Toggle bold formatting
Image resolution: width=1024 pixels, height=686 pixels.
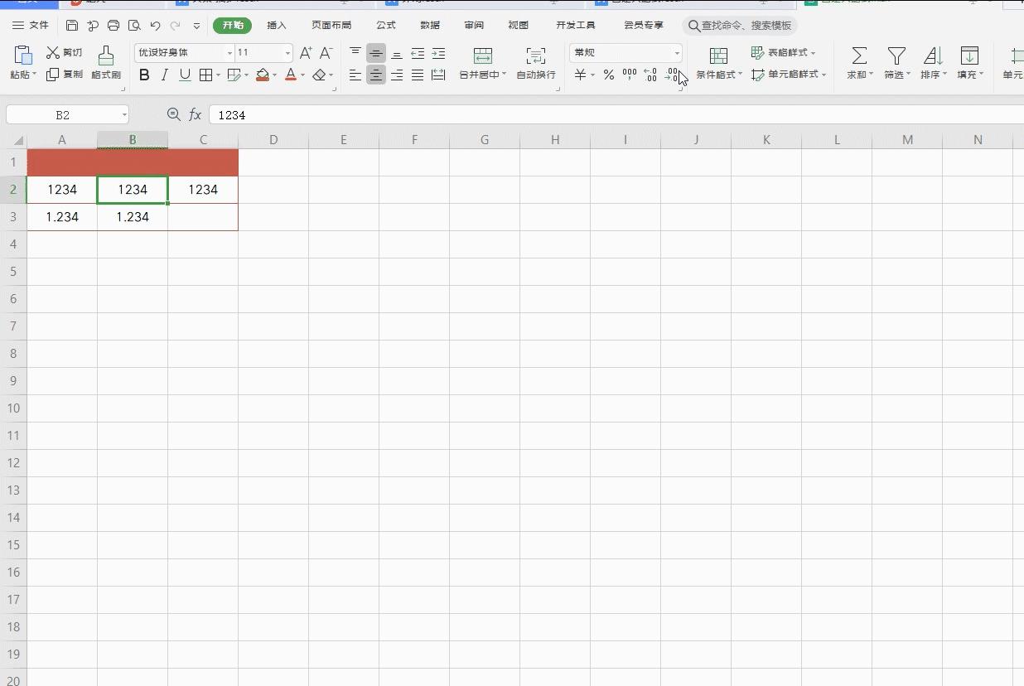[x=144, y=75]
